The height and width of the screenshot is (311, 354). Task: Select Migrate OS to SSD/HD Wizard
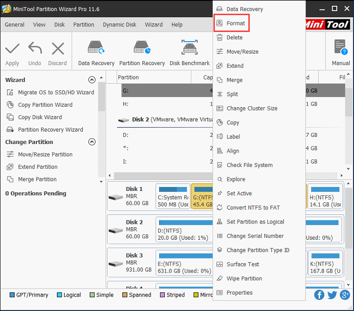[55, 92]
